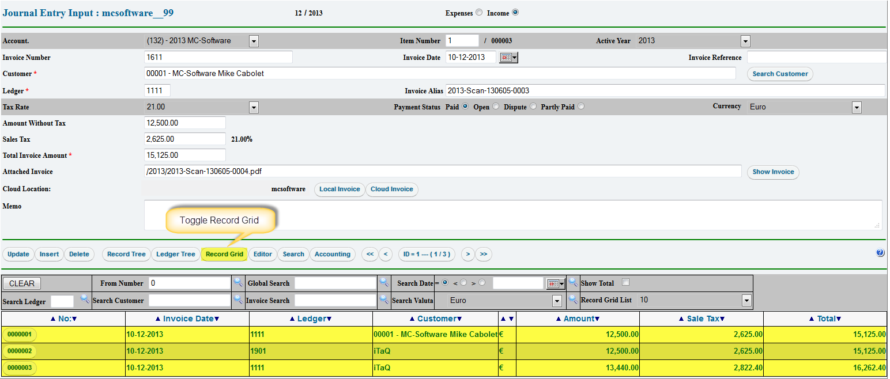Click the Search Customer button
This screenshot has width=890, height=379.
tap(780, 74)
